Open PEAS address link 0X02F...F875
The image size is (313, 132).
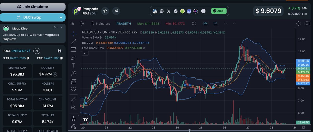[18, 58]
